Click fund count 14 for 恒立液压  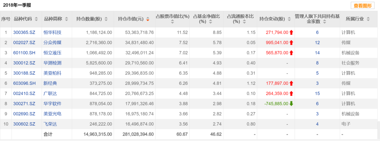click(x=317, y=53)
